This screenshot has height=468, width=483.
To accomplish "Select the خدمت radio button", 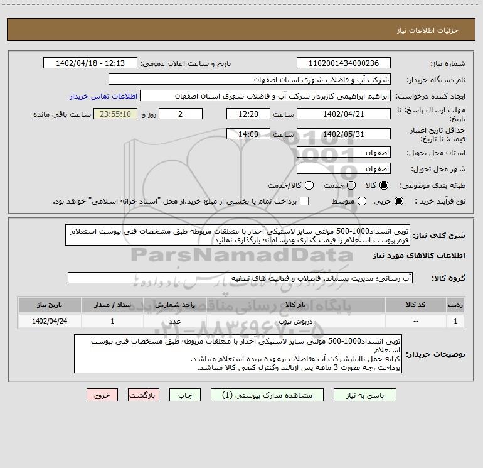I will point(351,185).
